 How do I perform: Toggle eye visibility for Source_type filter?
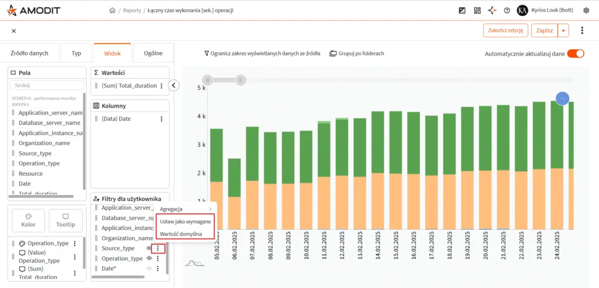[149, 248]
